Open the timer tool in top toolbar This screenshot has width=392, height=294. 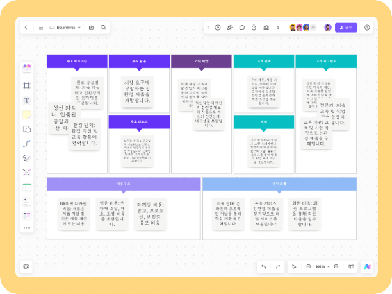pyautogui.click(x=254, y=28)
